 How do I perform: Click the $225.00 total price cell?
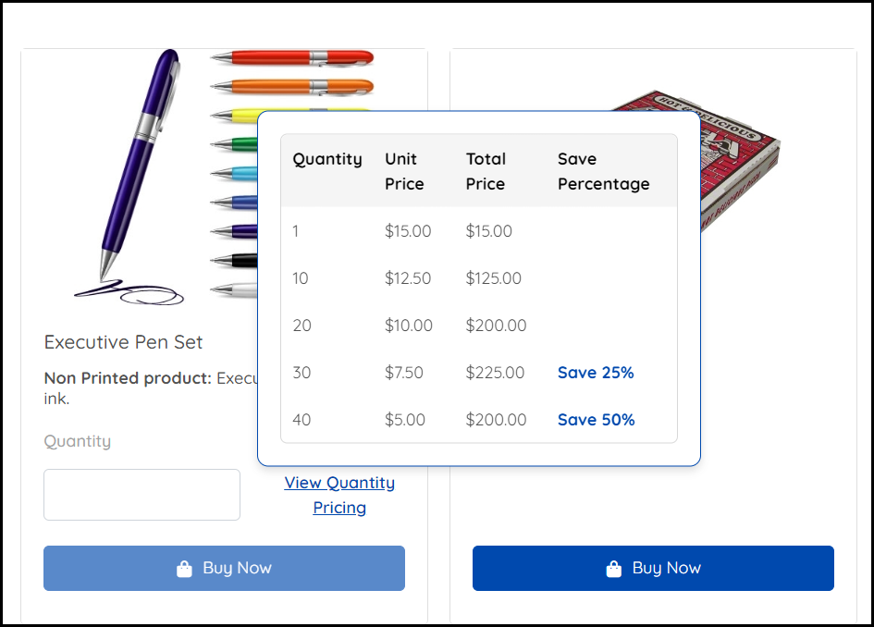pos(495,373)
